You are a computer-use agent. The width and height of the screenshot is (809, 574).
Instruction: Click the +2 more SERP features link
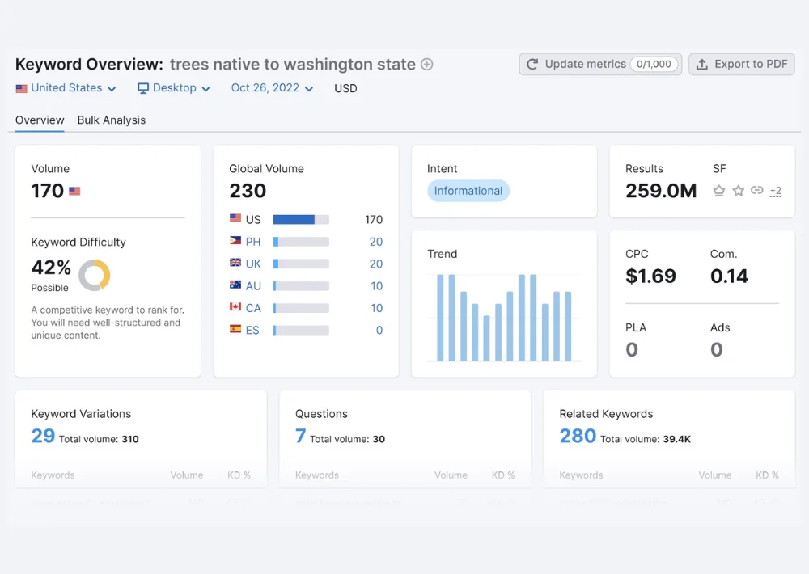[x=775, y=192]
